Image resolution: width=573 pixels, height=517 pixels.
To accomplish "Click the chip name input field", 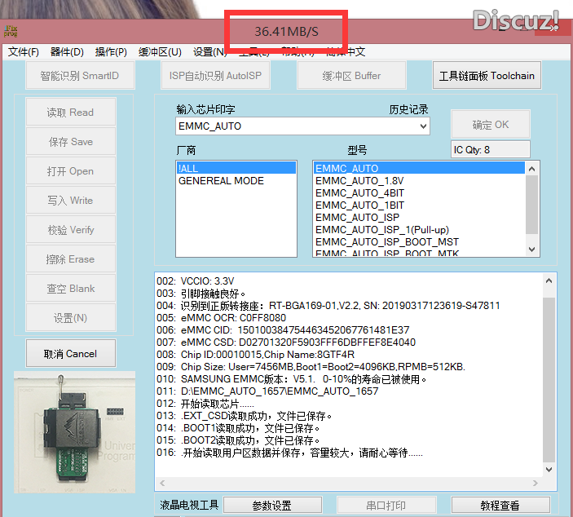I will coord(293,126).
